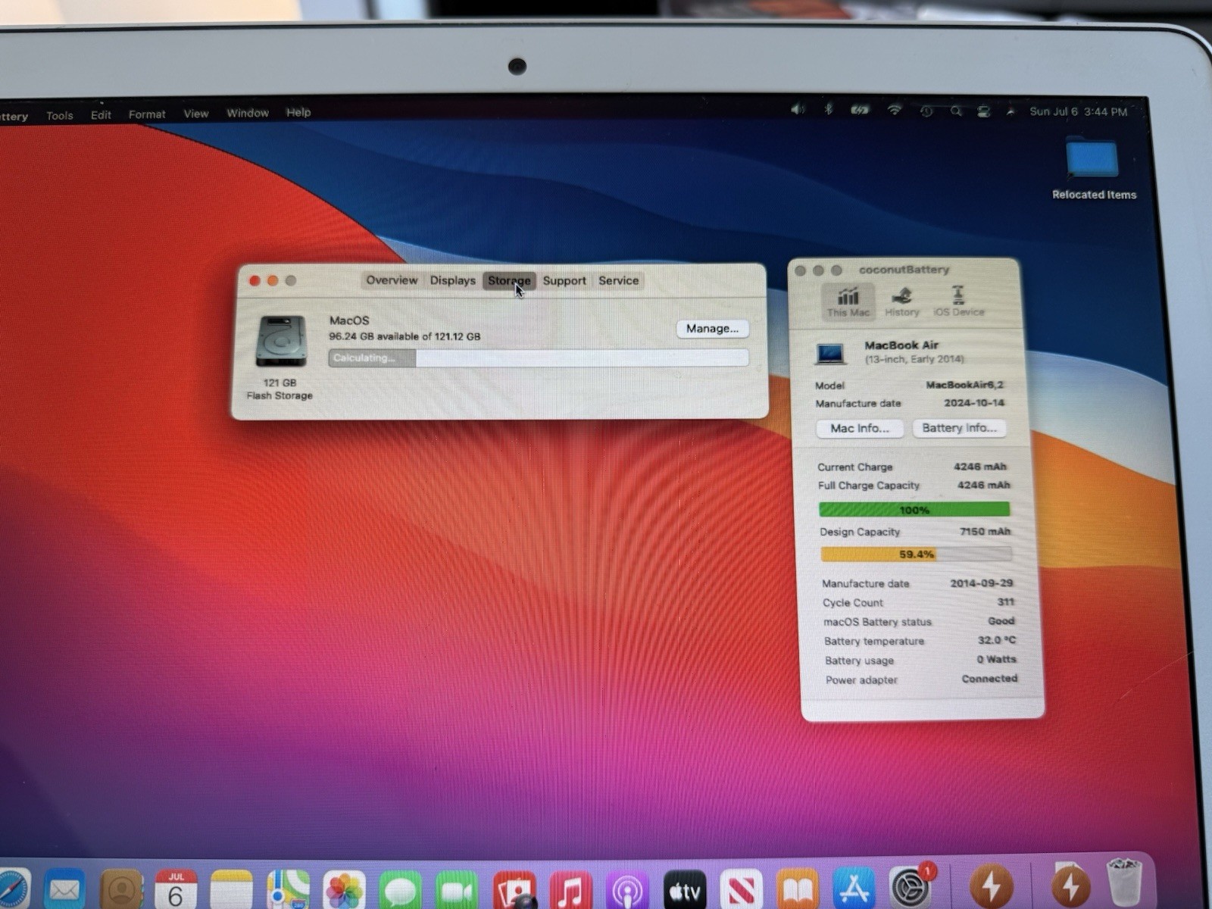
Task: Open FaceTime from the dock
Action: click(457, 889)
